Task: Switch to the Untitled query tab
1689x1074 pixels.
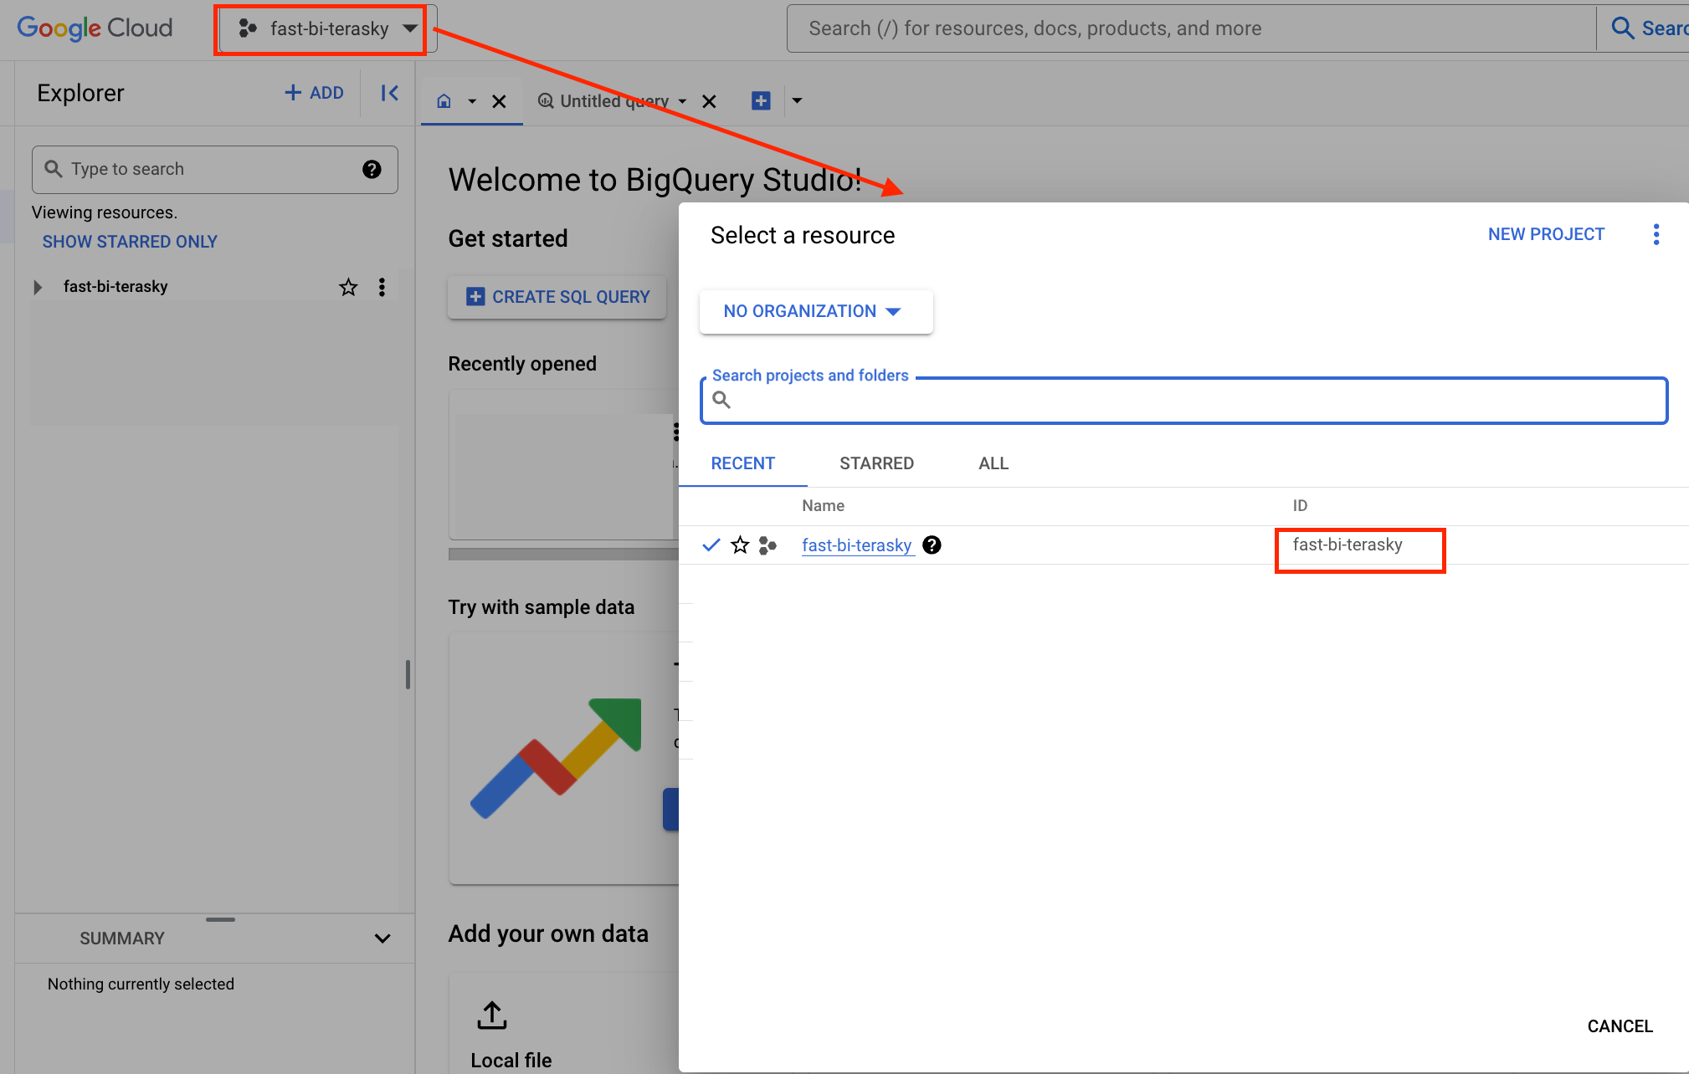Action: click(603, 101)
